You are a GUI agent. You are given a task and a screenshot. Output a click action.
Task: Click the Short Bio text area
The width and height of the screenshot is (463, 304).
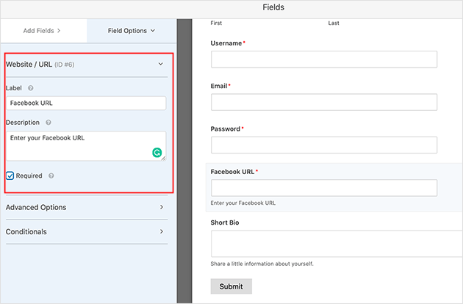click(336, 244)
